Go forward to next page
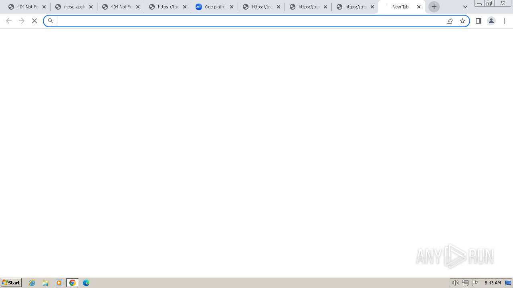Screen dimensions: 513x288 (x=22, y=21)
